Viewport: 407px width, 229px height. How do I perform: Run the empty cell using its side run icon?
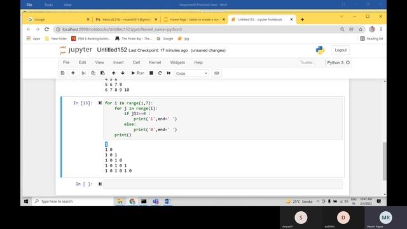[100, 184]
